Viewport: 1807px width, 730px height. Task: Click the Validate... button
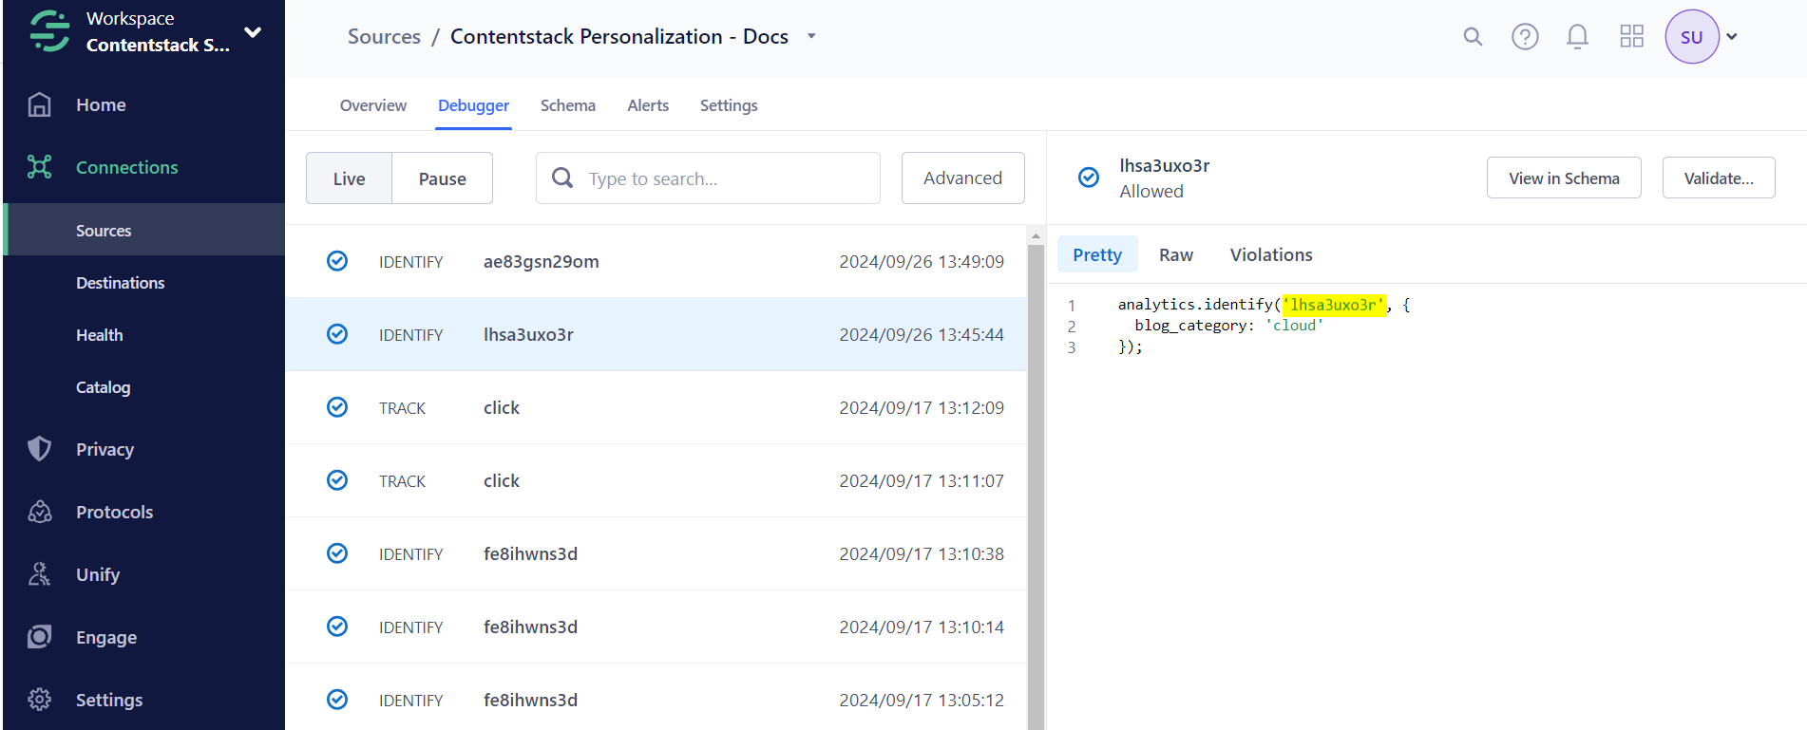pos(1719,178)
